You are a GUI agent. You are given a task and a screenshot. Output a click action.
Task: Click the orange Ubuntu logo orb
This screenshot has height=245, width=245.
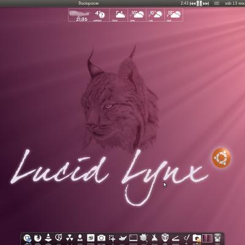click(x=221, y=157)
